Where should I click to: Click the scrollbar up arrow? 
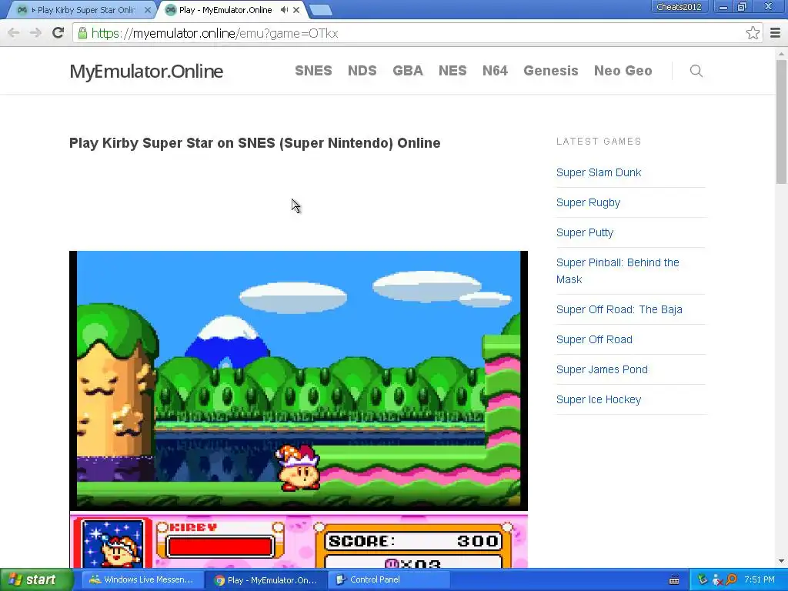click(781, 53)
